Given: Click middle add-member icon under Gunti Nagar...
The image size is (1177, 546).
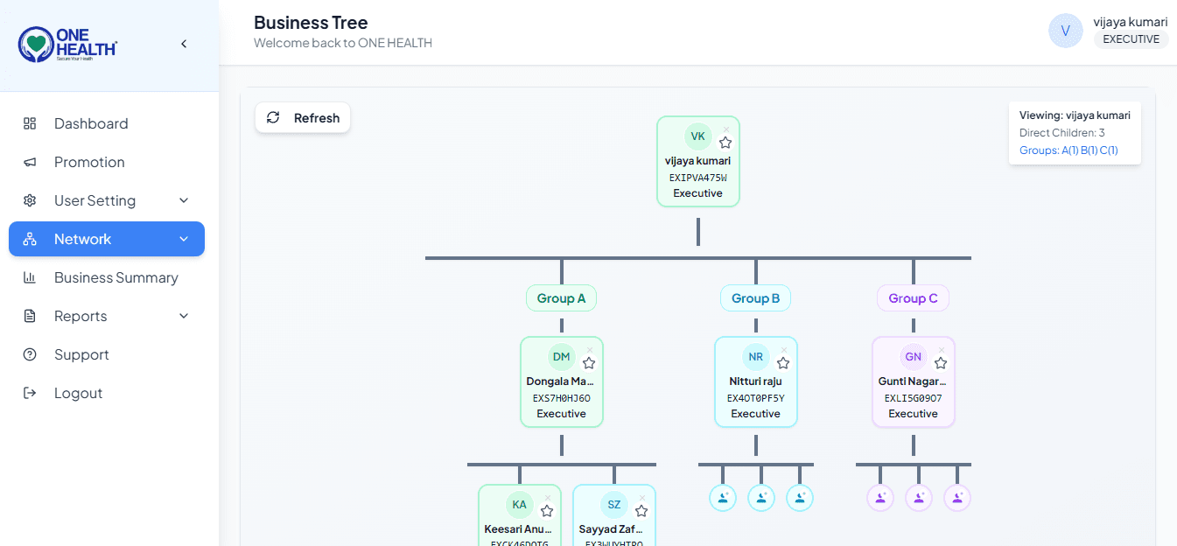Looking at the screenshot, I should pyautogui.click(x=919, y=498).
